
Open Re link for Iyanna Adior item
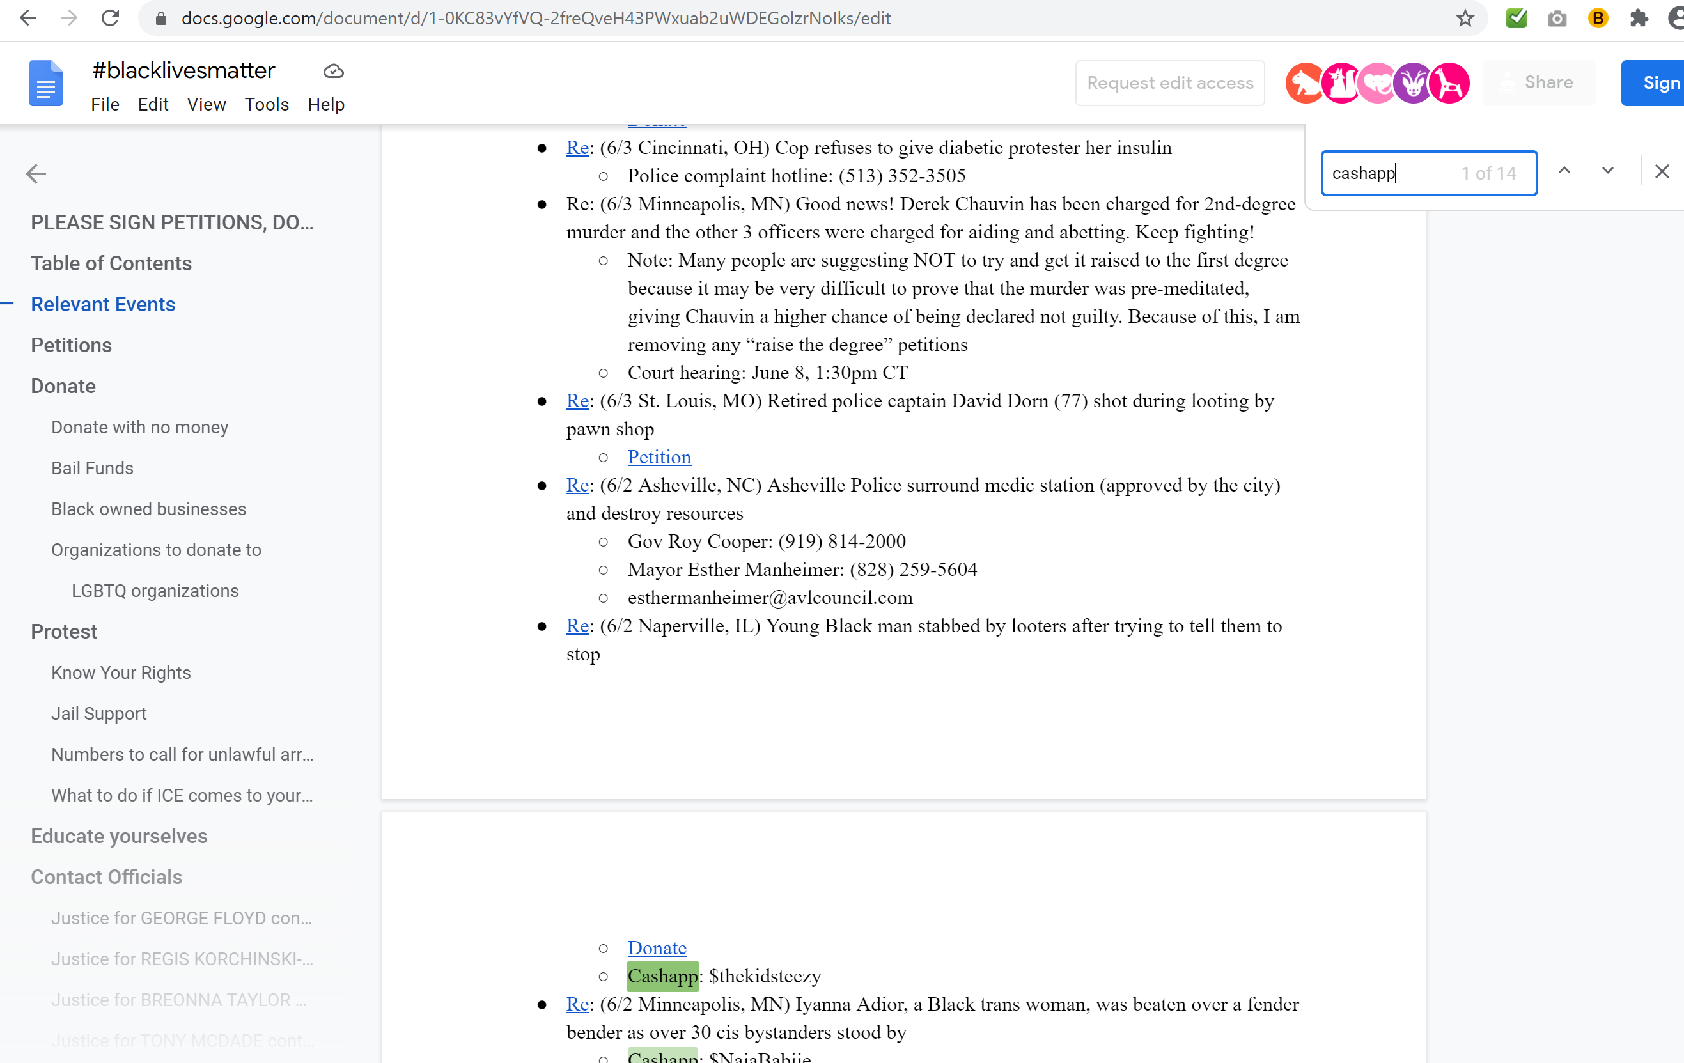[578, 1004]
